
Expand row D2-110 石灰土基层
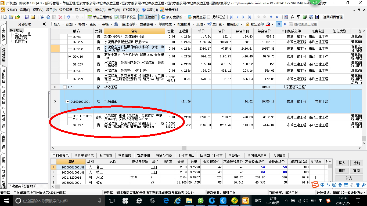point(70,57)
